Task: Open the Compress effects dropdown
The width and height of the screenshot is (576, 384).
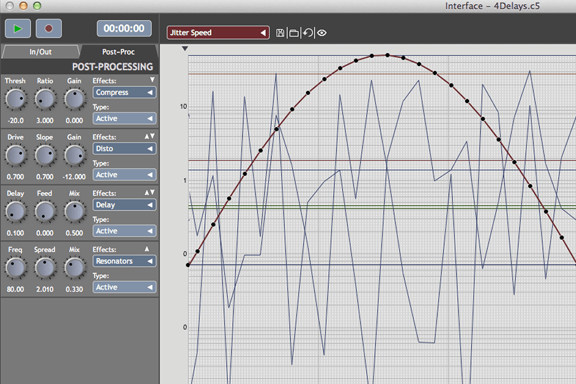Action: 124,92
